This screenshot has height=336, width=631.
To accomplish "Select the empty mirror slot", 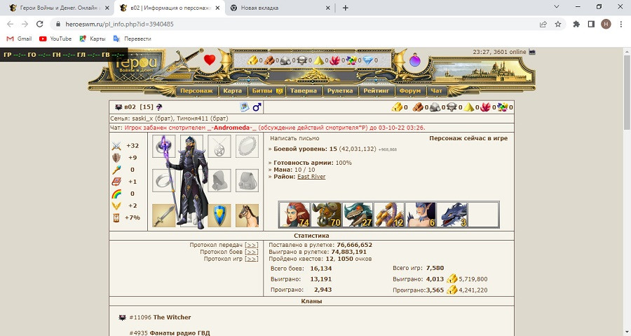I will [247, 146].
